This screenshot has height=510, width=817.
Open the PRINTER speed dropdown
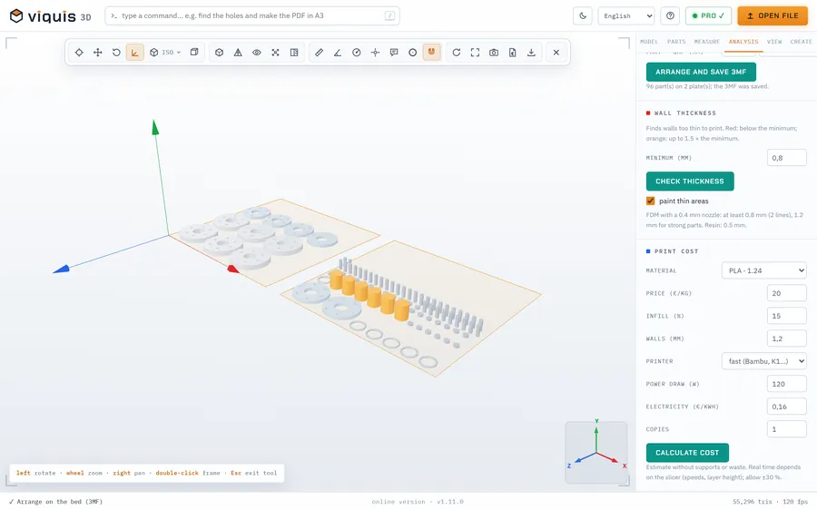coord(763,361)
